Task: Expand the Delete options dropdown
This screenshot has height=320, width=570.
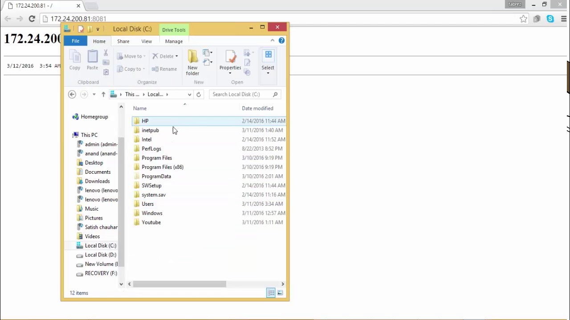Action: 176,56
